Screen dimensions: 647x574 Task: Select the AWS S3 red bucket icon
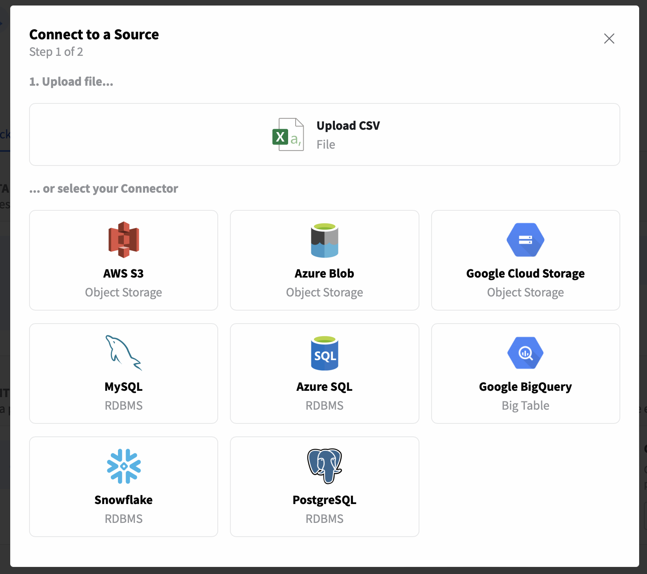(124, 240)
